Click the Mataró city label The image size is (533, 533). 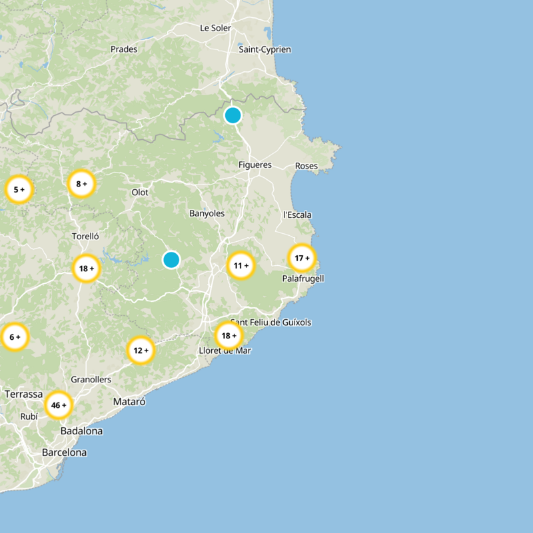click(x=129, y=402)
